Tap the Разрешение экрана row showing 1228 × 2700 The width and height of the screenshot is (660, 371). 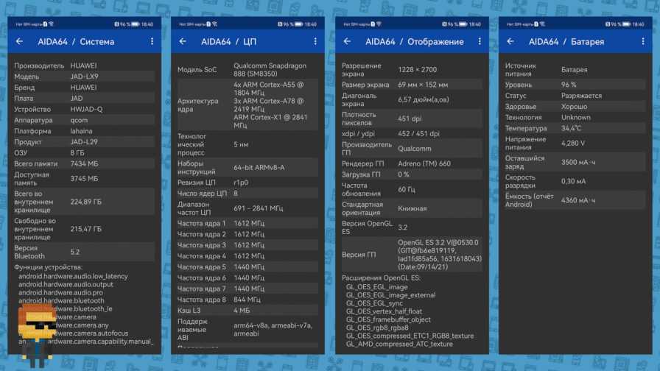[x=411, y=70]
